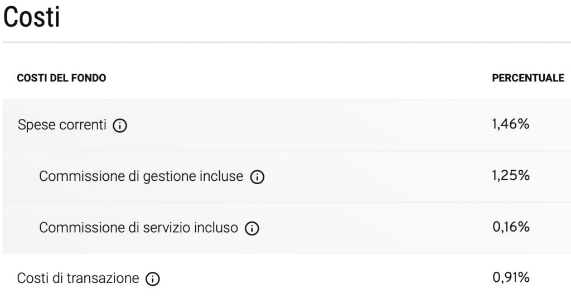Image resolution: width=571 pixels, height=298 pixels.
Task: Click the Commissione di servizio incluso label
Action: point(138,228)
